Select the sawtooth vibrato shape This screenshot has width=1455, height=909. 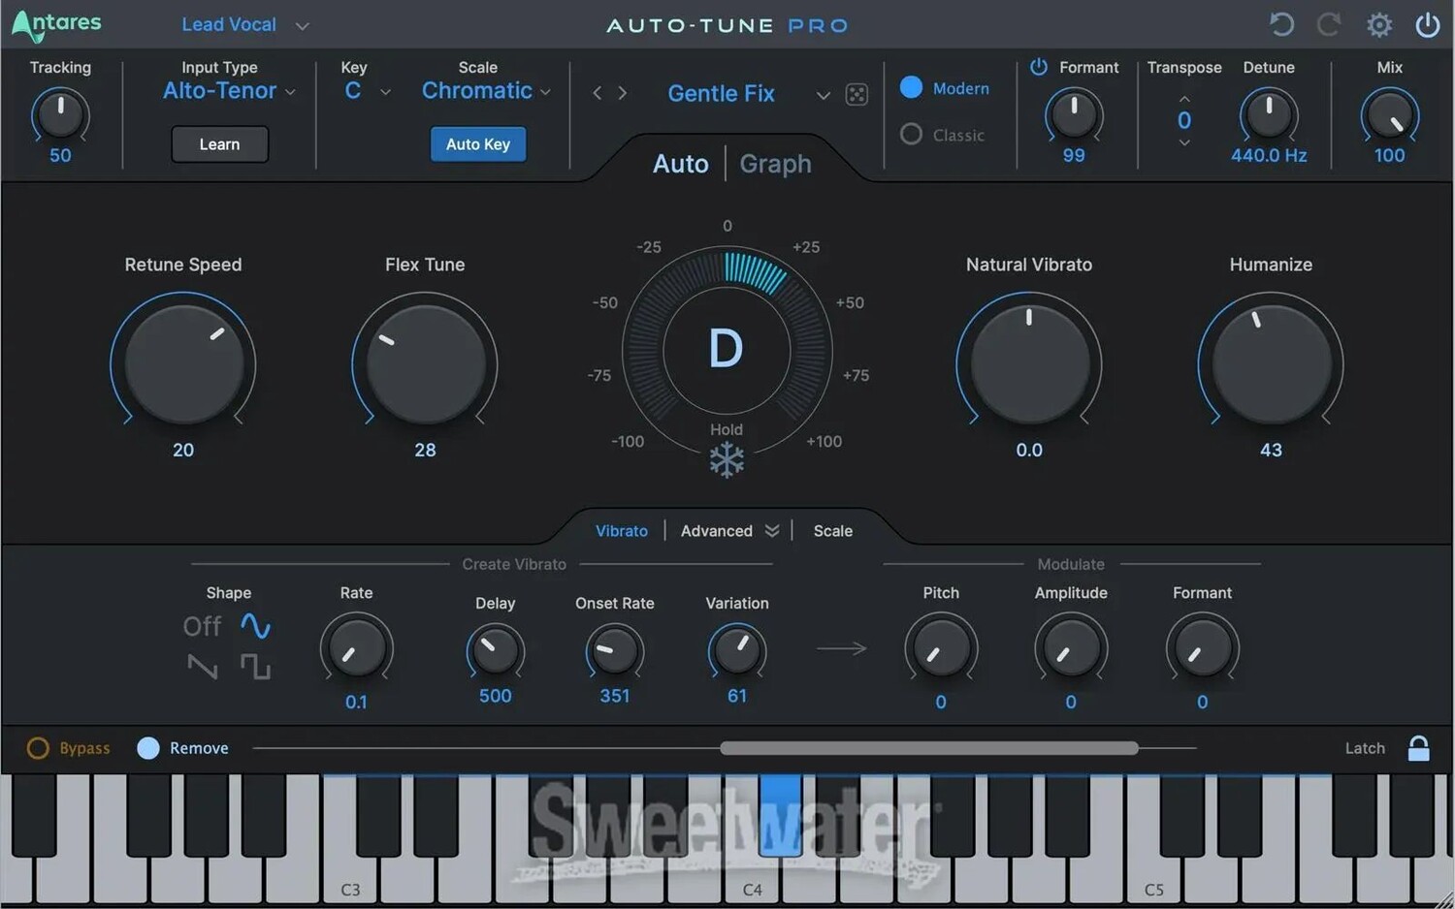pyautogui.click(x=202, y=667)
